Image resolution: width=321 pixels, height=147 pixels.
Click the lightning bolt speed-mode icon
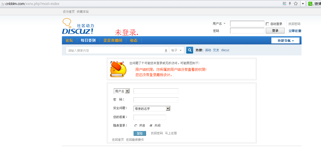pos(290,3)
